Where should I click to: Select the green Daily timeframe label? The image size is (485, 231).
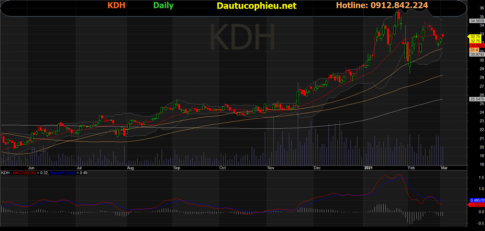163,5
